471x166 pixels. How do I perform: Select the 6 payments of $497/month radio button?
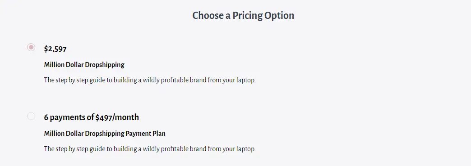tap(31, 116)
